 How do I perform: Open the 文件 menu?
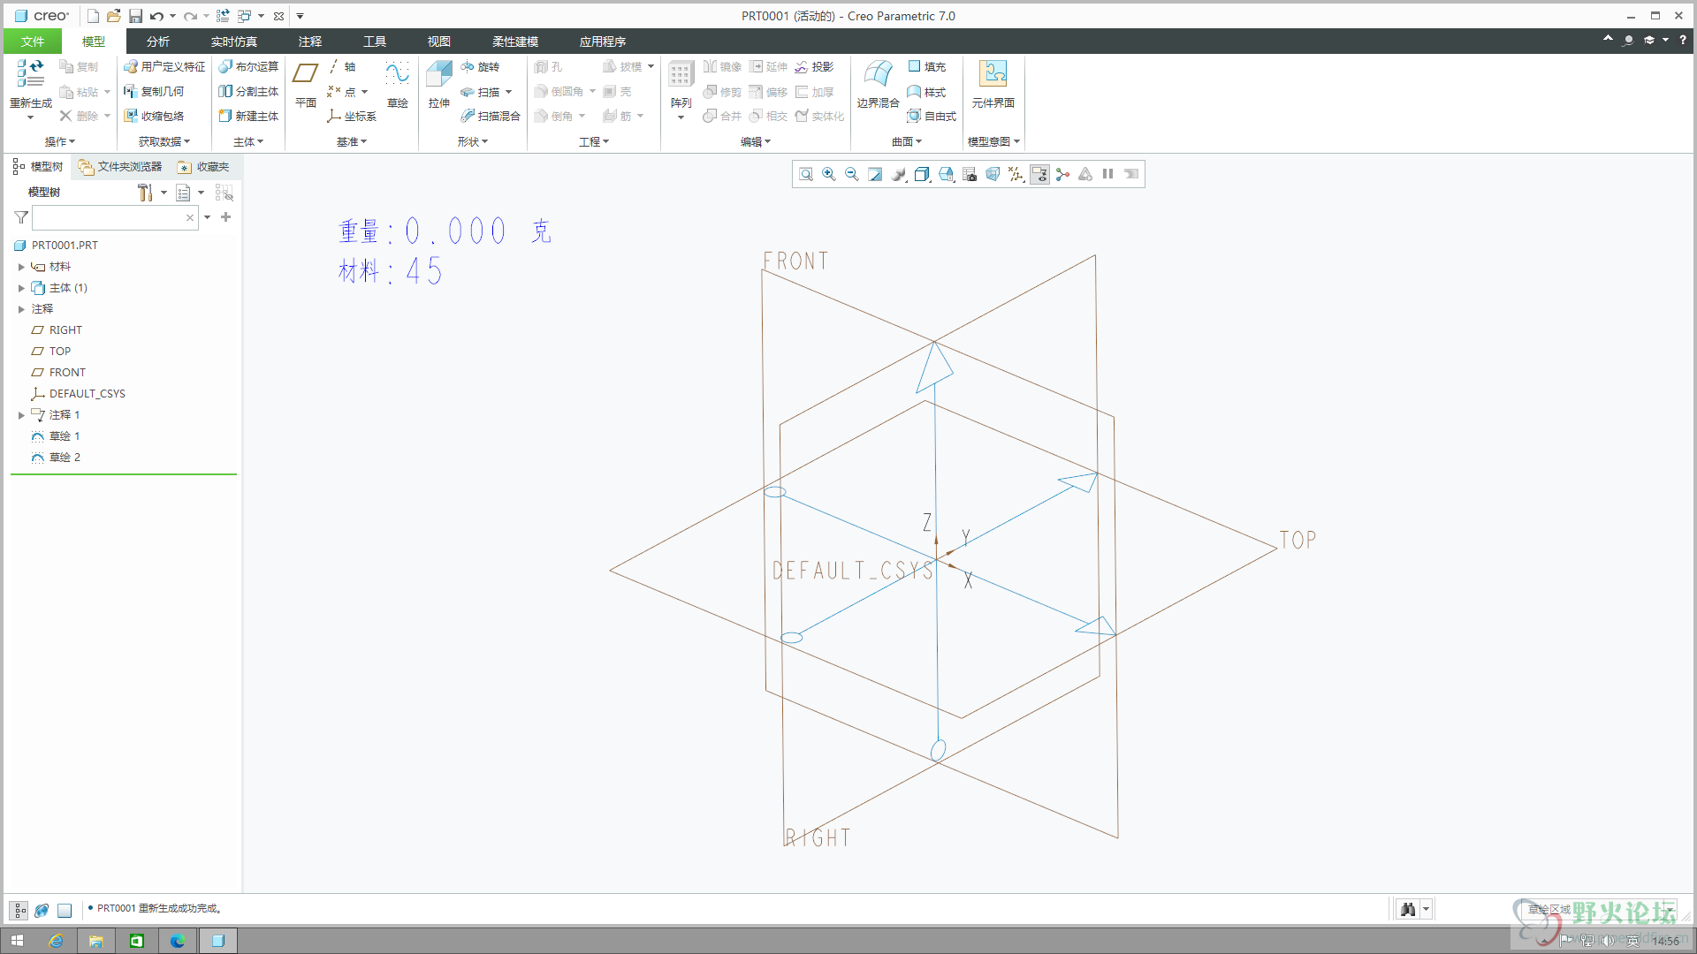33,42
